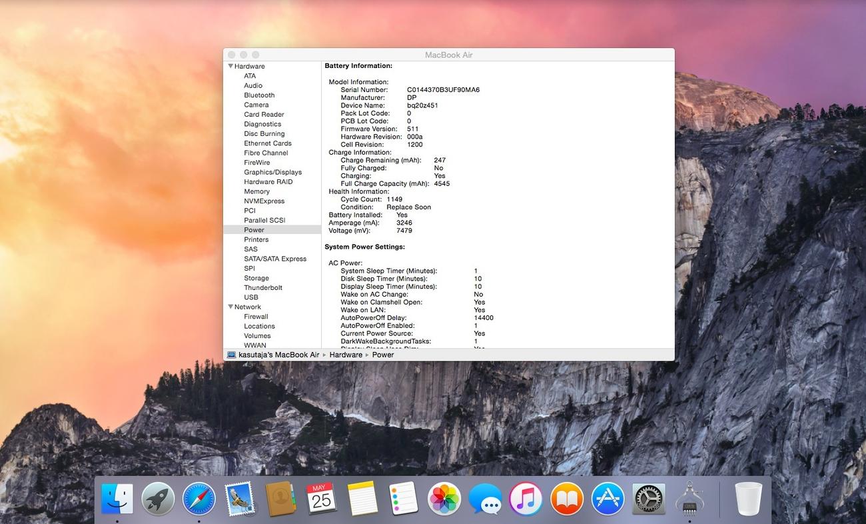The image size is (866, 524).
Task: Select Card Reader in the sidebar
Action: [264, 115]
